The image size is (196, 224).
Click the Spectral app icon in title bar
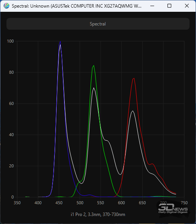click(6, 6)
